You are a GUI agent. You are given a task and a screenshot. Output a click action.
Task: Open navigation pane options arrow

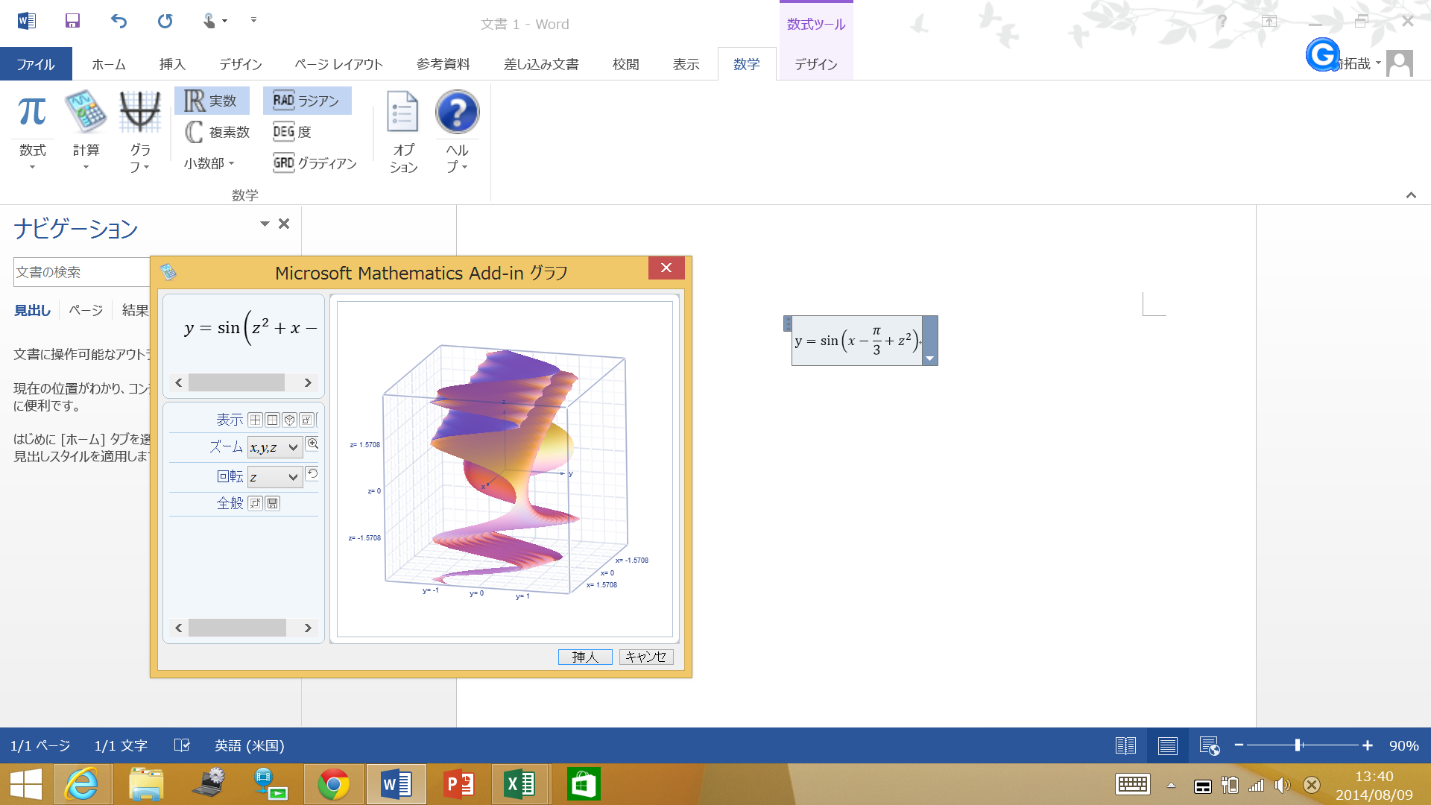click(x=265, y=224)
